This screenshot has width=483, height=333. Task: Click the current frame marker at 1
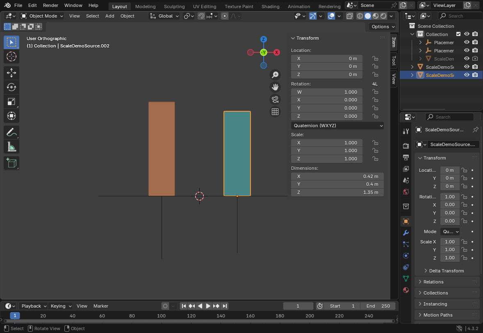pyautogui.click(x=15, y=315)
